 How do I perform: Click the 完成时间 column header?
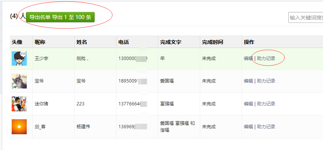(x=212, y=42)
